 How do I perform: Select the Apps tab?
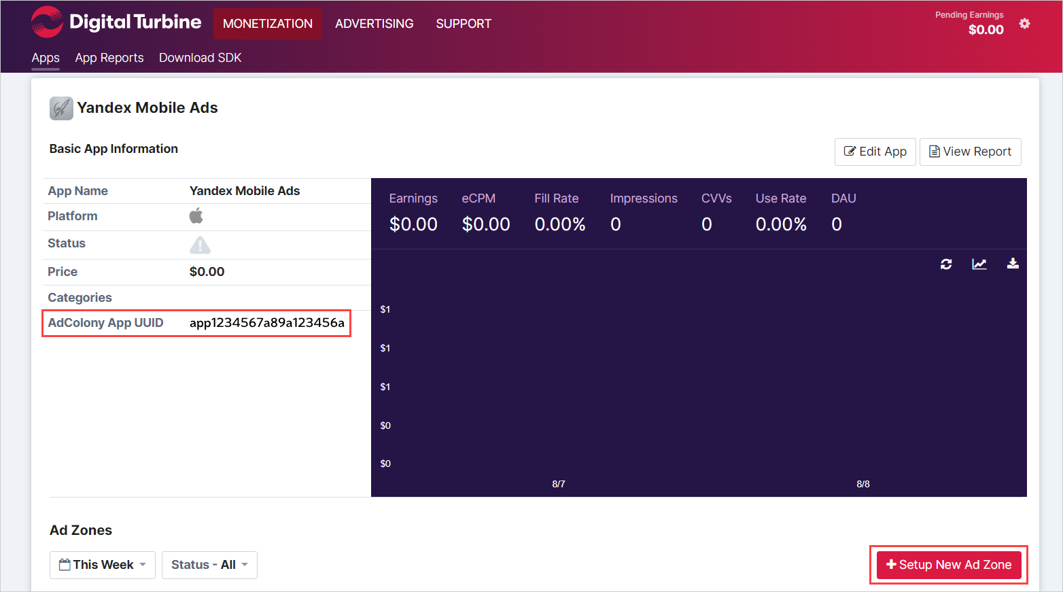(x=46, y=58)
